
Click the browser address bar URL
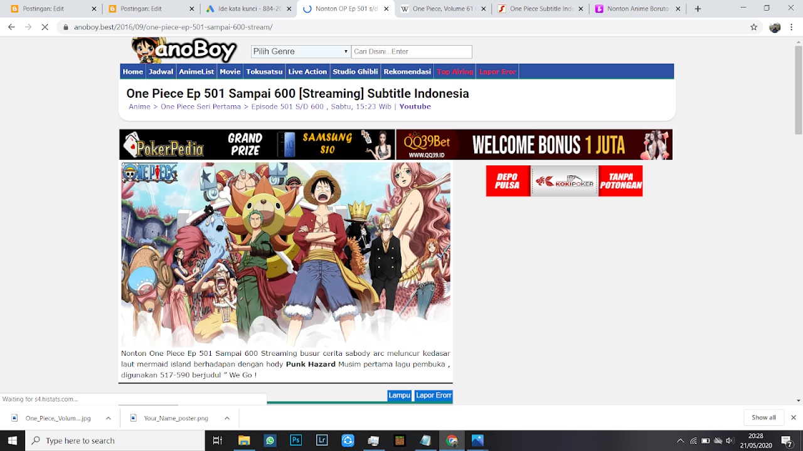point(173,28)
